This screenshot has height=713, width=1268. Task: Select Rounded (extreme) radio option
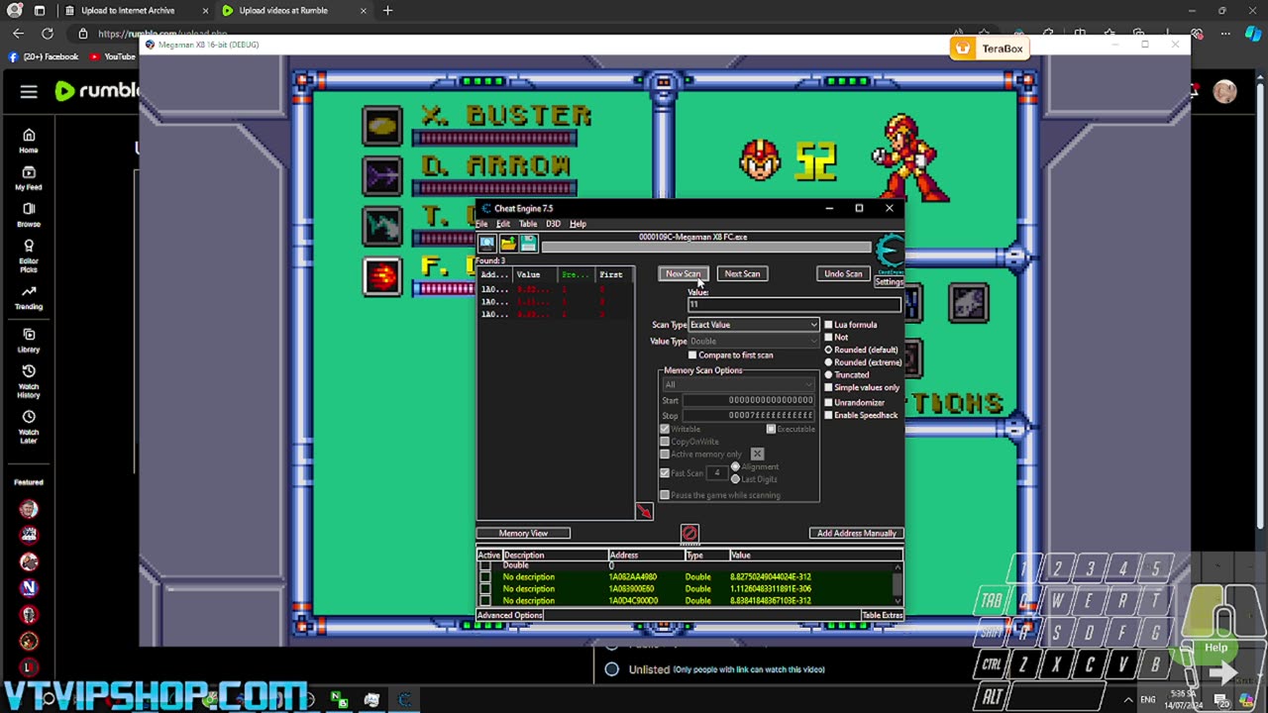[x=829, y=362]
